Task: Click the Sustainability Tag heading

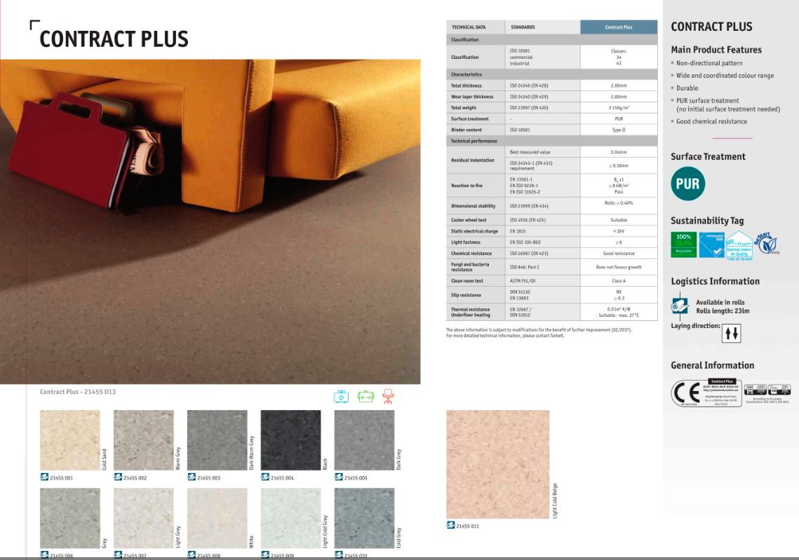Action: click(707, 221)
